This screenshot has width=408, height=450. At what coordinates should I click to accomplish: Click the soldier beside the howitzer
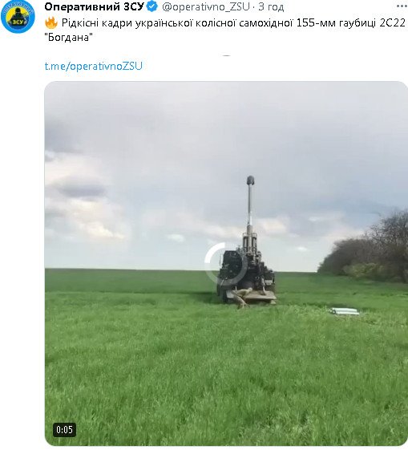click(242, 298)
